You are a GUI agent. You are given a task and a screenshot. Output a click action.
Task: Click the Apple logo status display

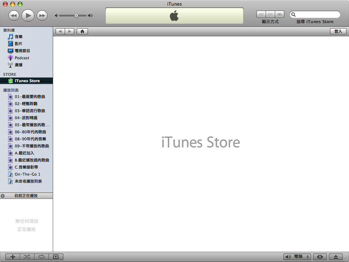point(174,16)
